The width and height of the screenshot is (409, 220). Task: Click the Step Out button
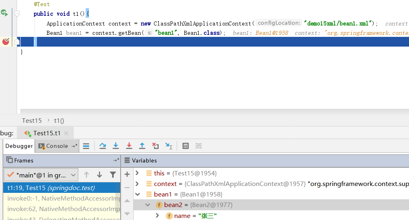coord(142,146)
